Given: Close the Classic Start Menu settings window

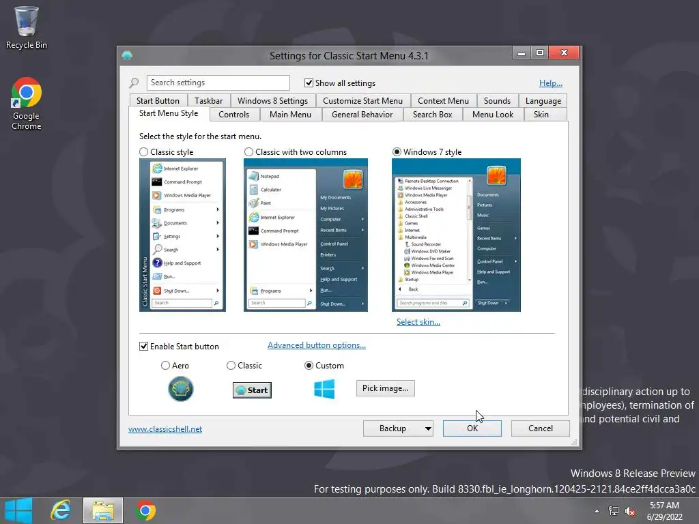Looking at the screenshot, I should 564,53.
